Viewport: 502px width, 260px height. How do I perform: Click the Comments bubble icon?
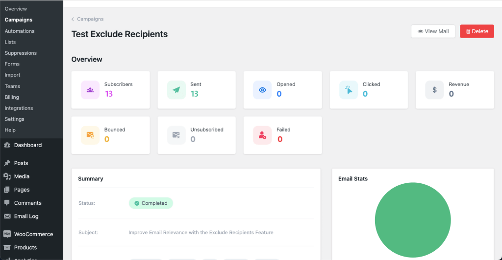click(x=7, y=203)
